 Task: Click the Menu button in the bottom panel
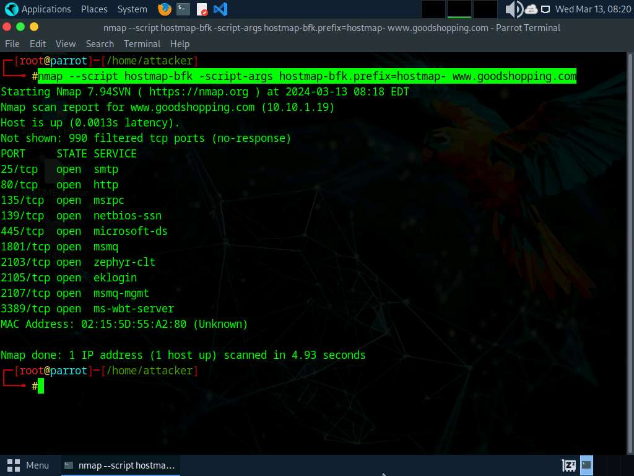click(x=28, y=465)
